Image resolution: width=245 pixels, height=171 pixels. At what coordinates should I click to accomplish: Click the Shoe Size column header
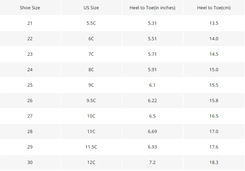(x=30, y=8)
